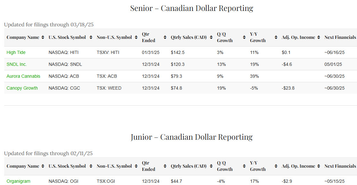Click U.S. Stock Symbol sort icon, Senior table
This screenshot has width=357, height=185.
(x=91, y=37)
